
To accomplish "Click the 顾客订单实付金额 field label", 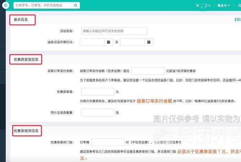I will [x=61, y=71].
